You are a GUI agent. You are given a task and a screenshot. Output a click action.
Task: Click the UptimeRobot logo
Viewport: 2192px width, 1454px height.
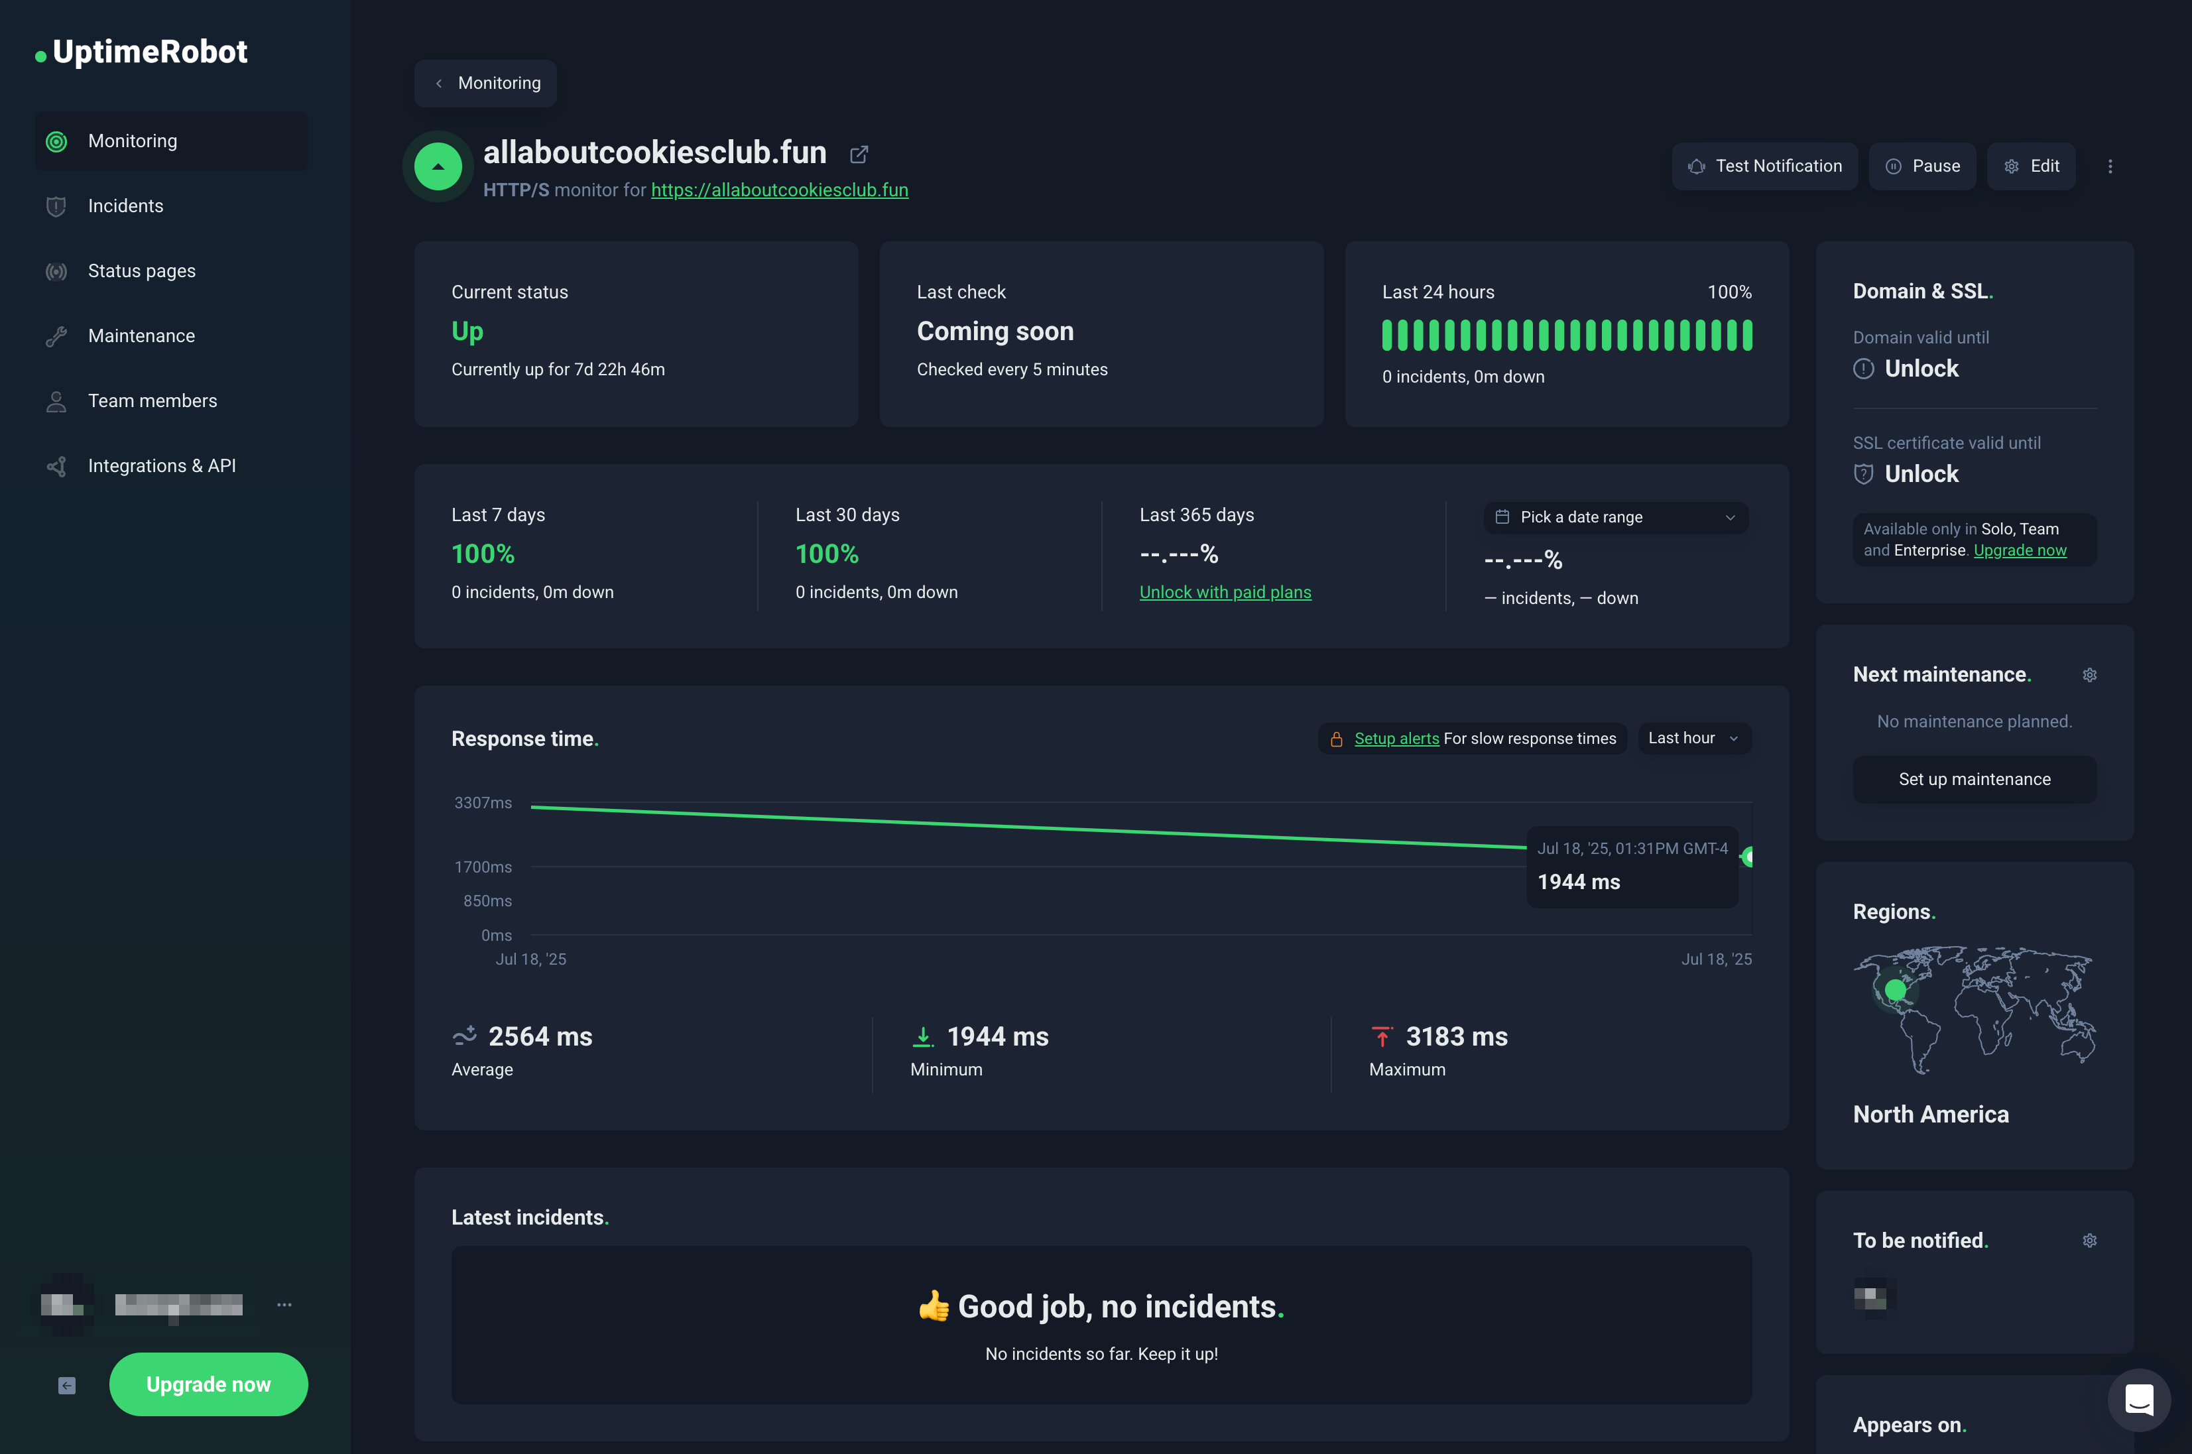[x=142, y=52]
